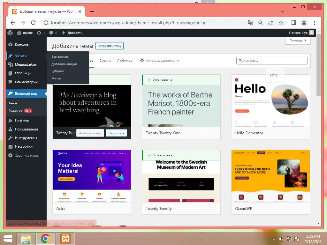
Task: Click the OceanWP theme name
Action: click(x=244, y=209)
